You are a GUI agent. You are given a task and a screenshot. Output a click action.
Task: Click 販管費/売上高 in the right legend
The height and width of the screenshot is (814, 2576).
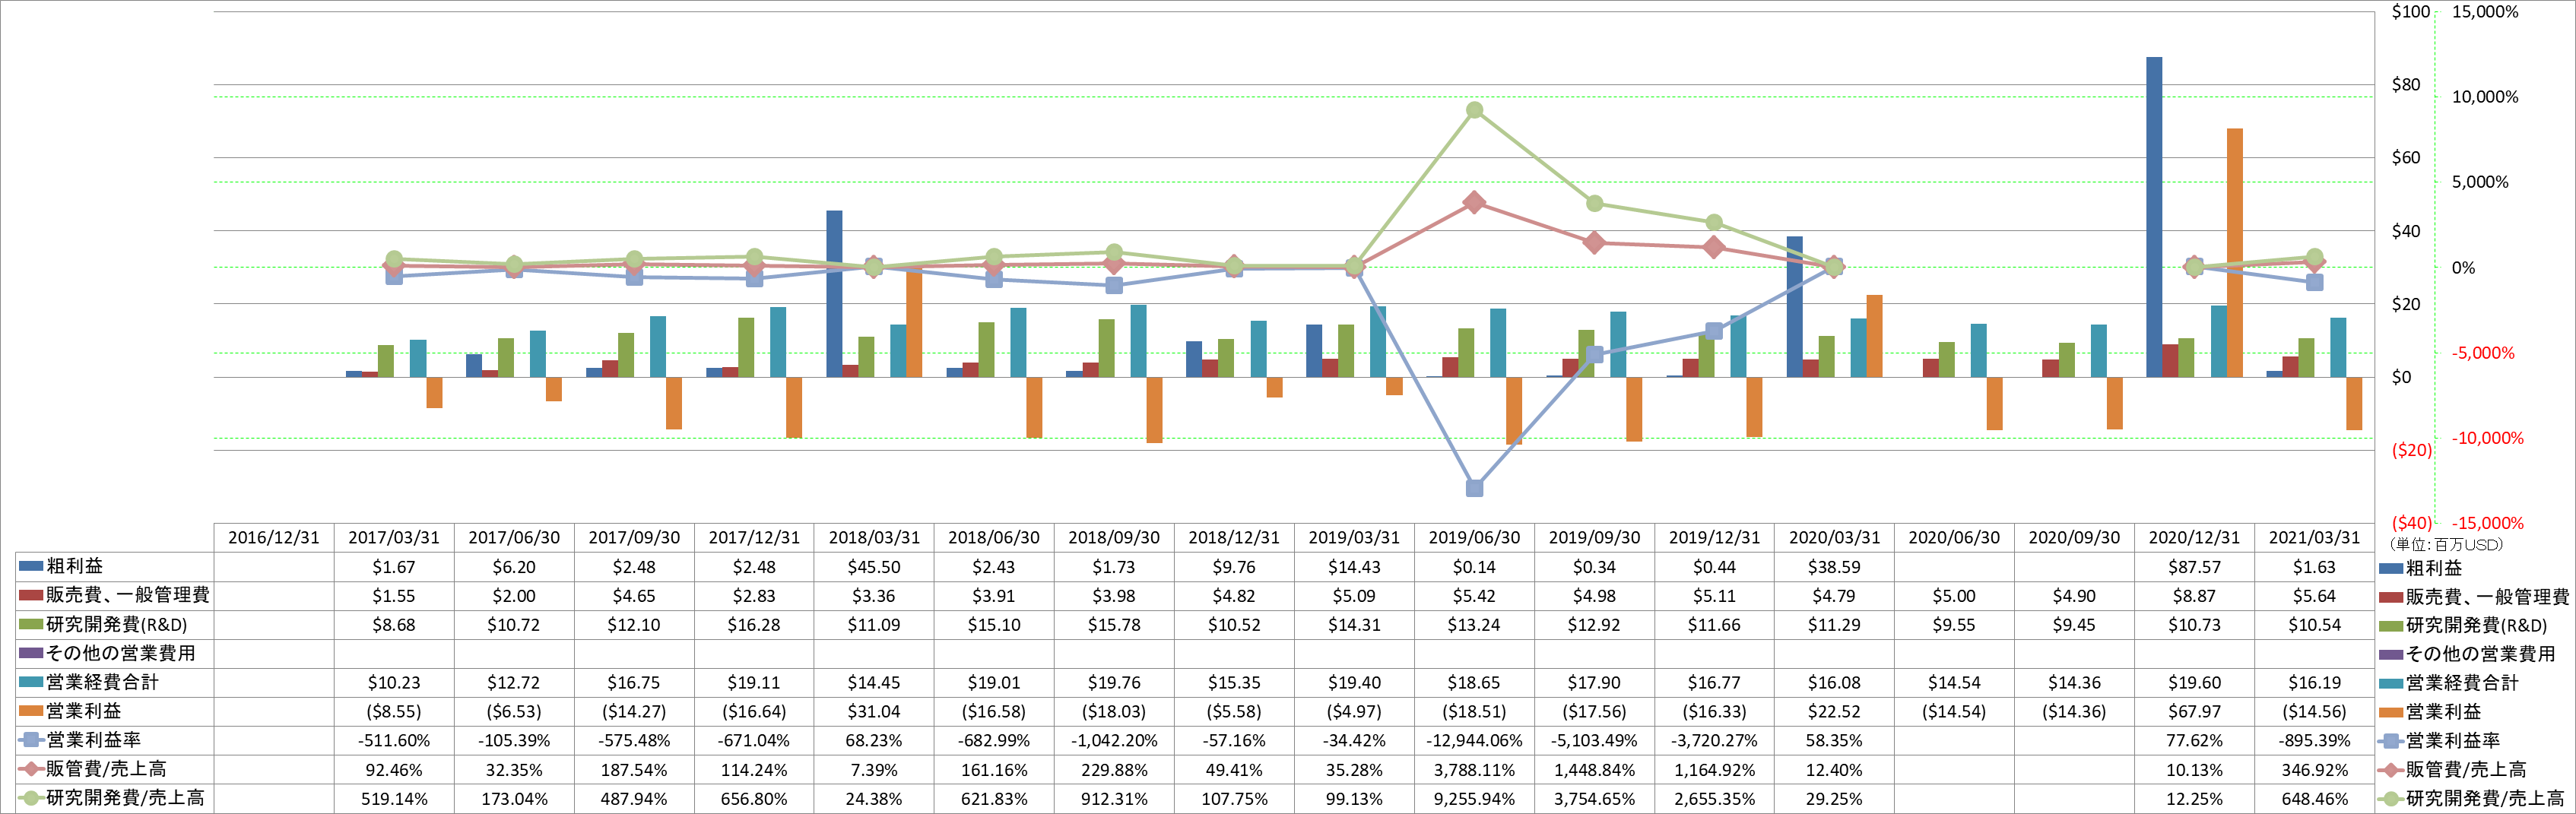tap(2466, 770)
